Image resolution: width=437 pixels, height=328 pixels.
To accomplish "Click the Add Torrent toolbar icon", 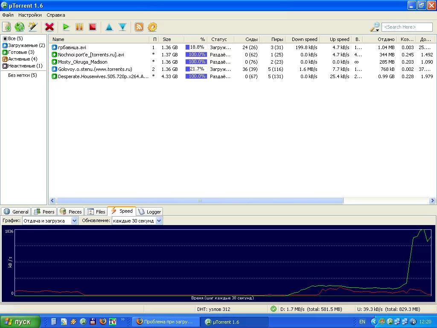I will [6, 27].
